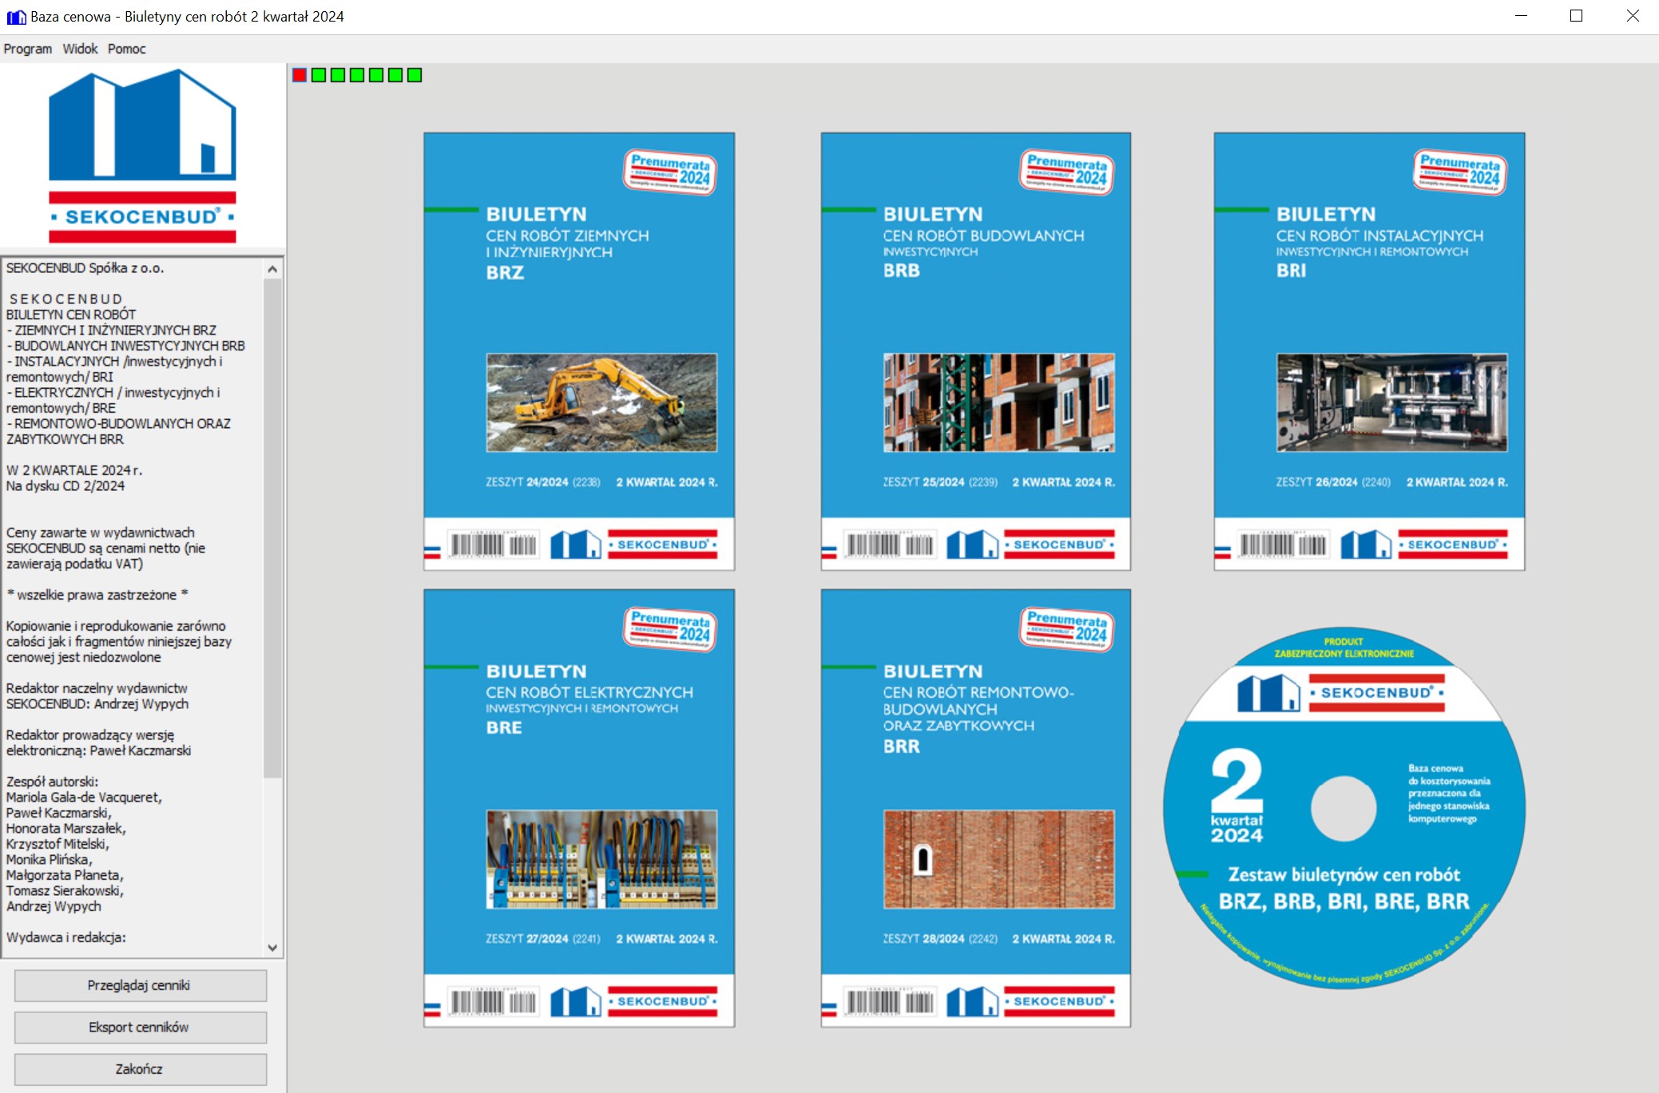Click 'ZESZYT 26/2024' text on BRI cover
The image size is (1659, 1093).
1317,482
